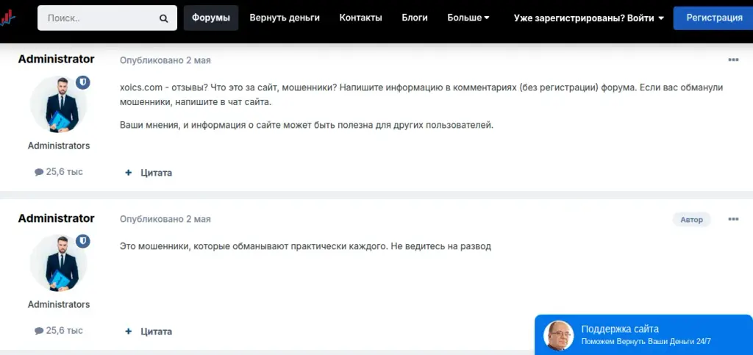Open first post's three-dot options menu
The width and height of the screenshot is (753, 355).
[x=733, y=60]
